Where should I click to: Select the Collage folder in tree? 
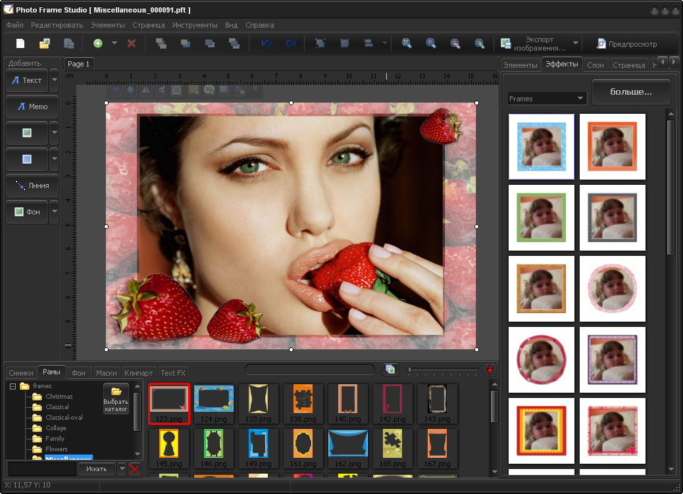[x=56, y=428]
